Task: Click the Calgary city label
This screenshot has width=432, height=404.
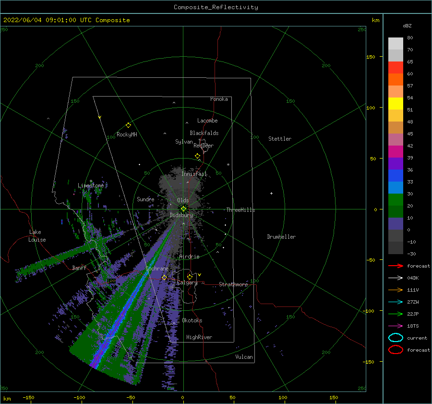Action: [x=187, y=282]
